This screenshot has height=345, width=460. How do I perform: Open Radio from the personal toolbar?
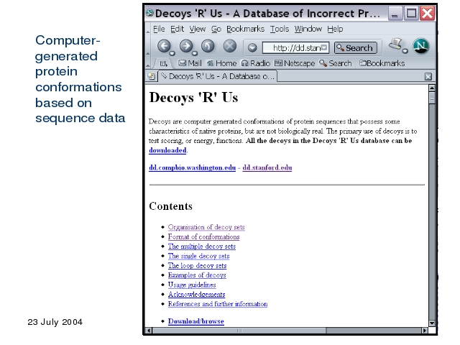click(x=254, y=63)
